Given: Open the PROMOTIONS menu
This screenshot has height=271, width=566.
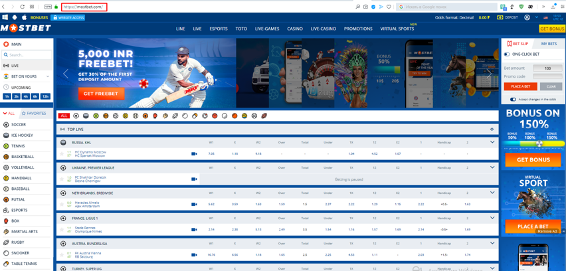Looking at the screenshot, I should (358, 29).
